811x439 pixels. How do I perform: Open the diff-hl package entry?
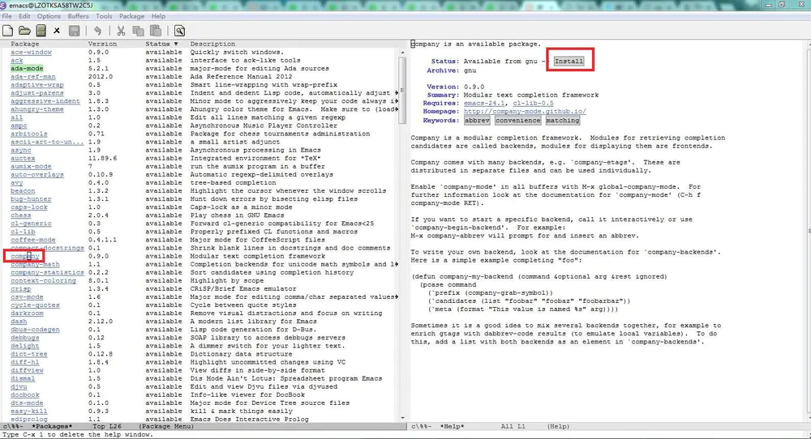(x=25, y=363)
